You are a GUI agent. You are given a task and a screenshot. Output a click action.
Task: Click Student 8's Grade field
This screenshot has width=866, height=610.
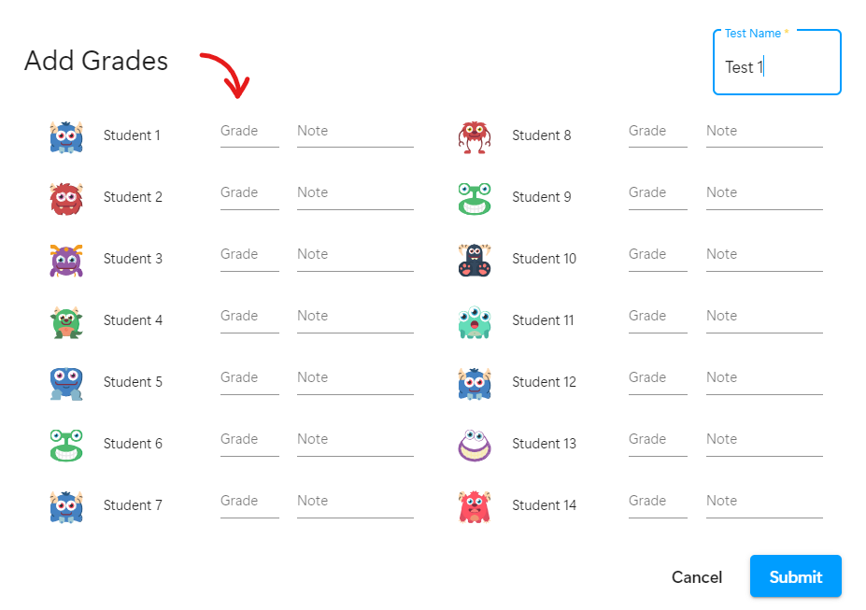[x=657, y=135]
